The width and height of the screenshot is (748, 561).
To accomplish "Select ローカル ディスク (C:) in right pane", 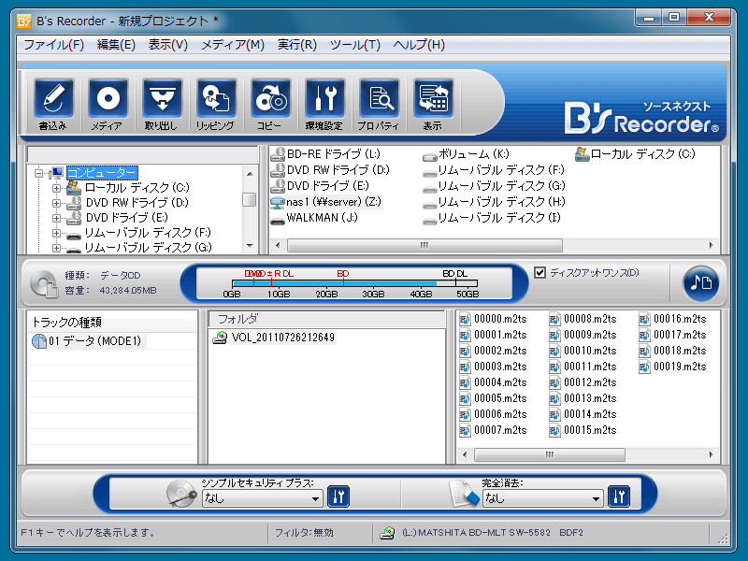I will pyautogui.click(x=636, y=154).
